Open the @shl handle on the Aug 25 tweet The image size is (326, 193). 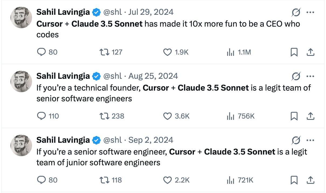pos(113,76)
